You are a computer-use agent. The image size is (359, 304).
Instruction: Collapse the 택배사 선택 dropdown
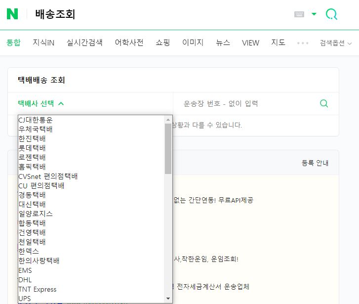[x=41, y=104]
